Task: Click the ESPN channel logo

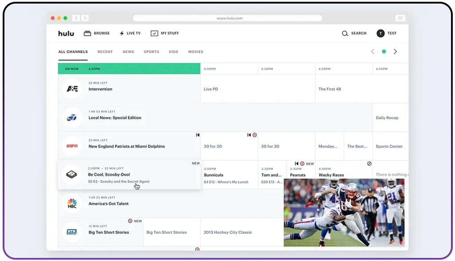Action: [72, 146]
